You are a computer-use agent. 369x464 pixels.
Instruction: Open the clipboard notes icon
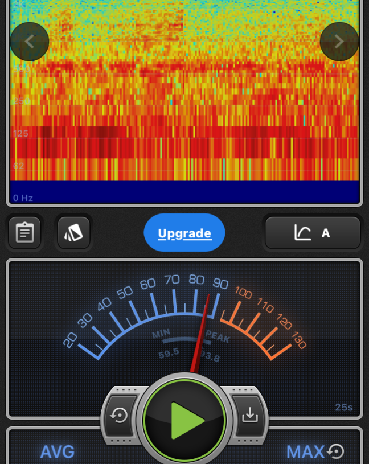tap(24, 232)
